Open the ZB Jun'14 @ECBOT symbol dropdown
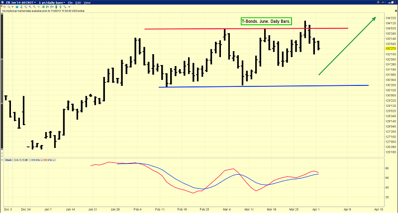Viewport: 398px width, 216px height. (x=21, y=2)
